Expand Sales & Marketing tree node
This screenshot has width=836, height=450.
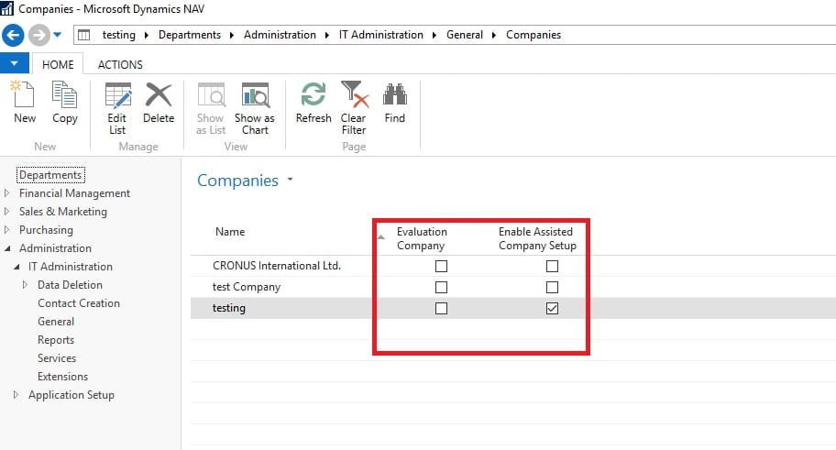[7, 212]
